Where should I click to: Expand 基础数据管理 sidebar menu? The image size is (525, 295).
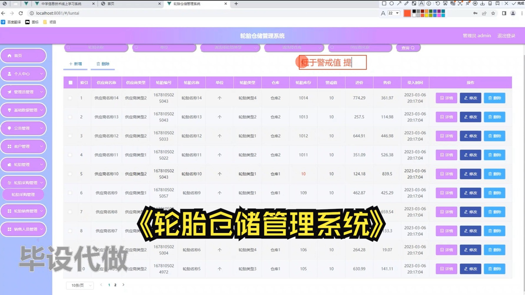[23, 110]
